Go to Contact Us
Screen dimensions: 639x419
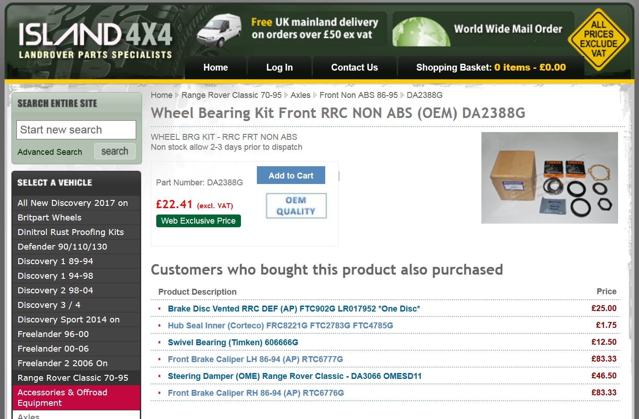coord(354,67)
